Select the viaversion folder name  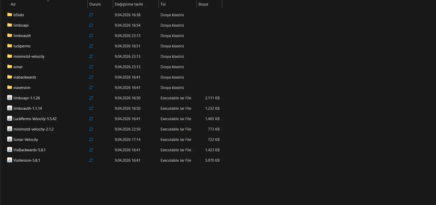pyautogui.click(x=22, y=88)
